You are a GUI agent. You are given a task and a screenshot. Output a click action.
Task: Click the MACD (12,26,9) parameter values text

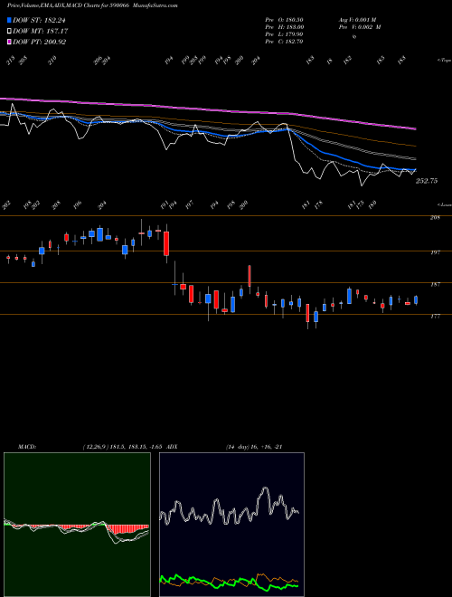(124, 447)
